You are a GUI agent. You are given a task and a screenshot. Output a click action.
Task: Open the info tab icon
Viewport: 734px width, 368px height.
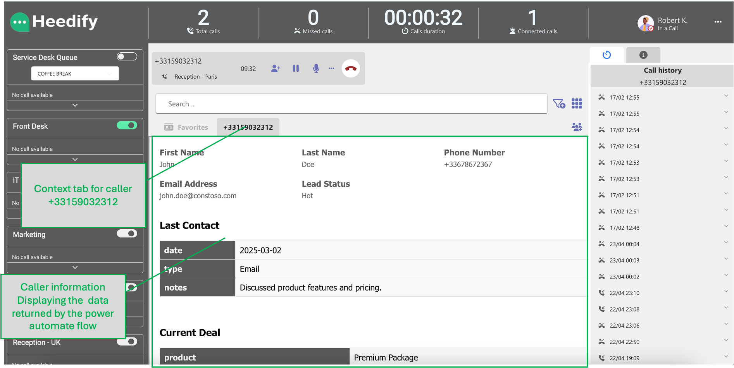coord(643,55)
